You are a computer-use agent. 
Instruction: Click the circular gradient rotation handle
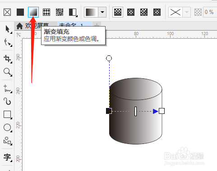(x=109, y=58)
